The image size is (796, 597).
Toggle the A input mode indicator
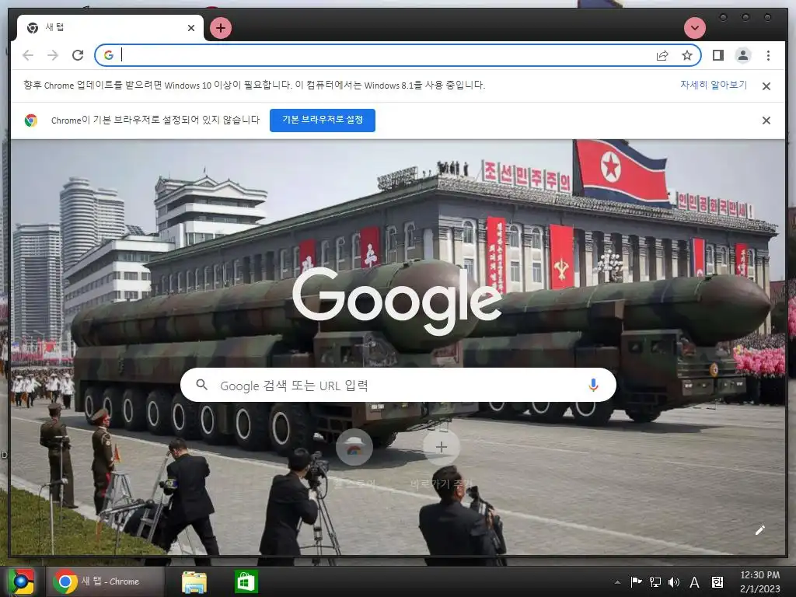(694, 582)
